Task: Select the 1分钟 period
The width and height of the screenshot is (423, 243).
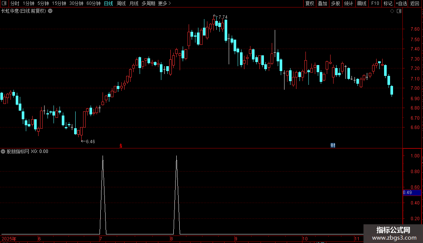Action: coord(28,3)
